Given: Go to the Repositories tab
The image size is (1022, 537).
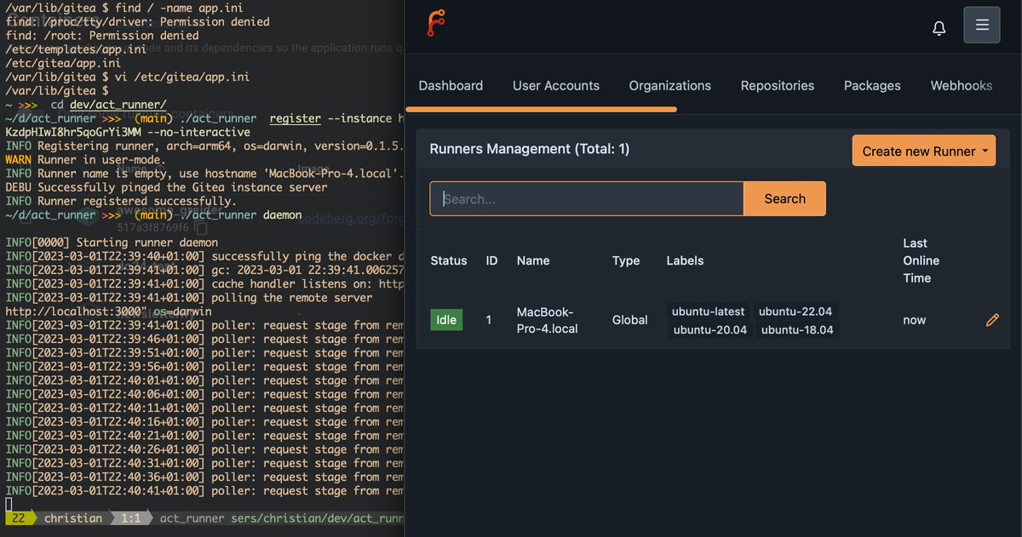Looking at the screenshot, I should tap(778, 85).
